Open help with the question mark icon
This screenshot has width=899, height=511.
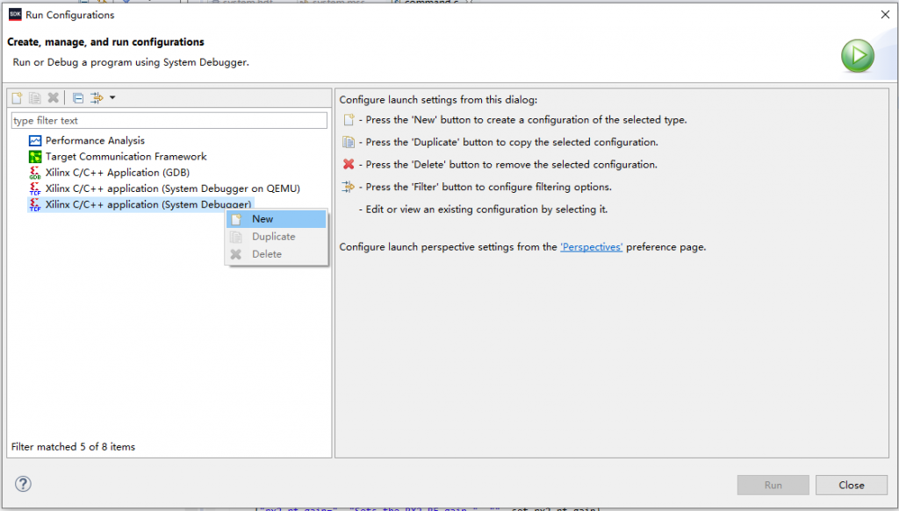click(23, 484)
